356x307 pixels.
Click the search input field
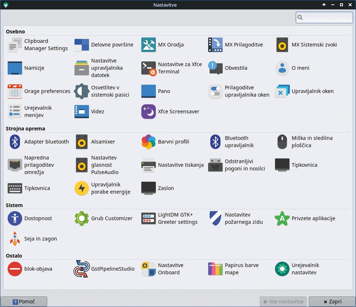[324, 17]
